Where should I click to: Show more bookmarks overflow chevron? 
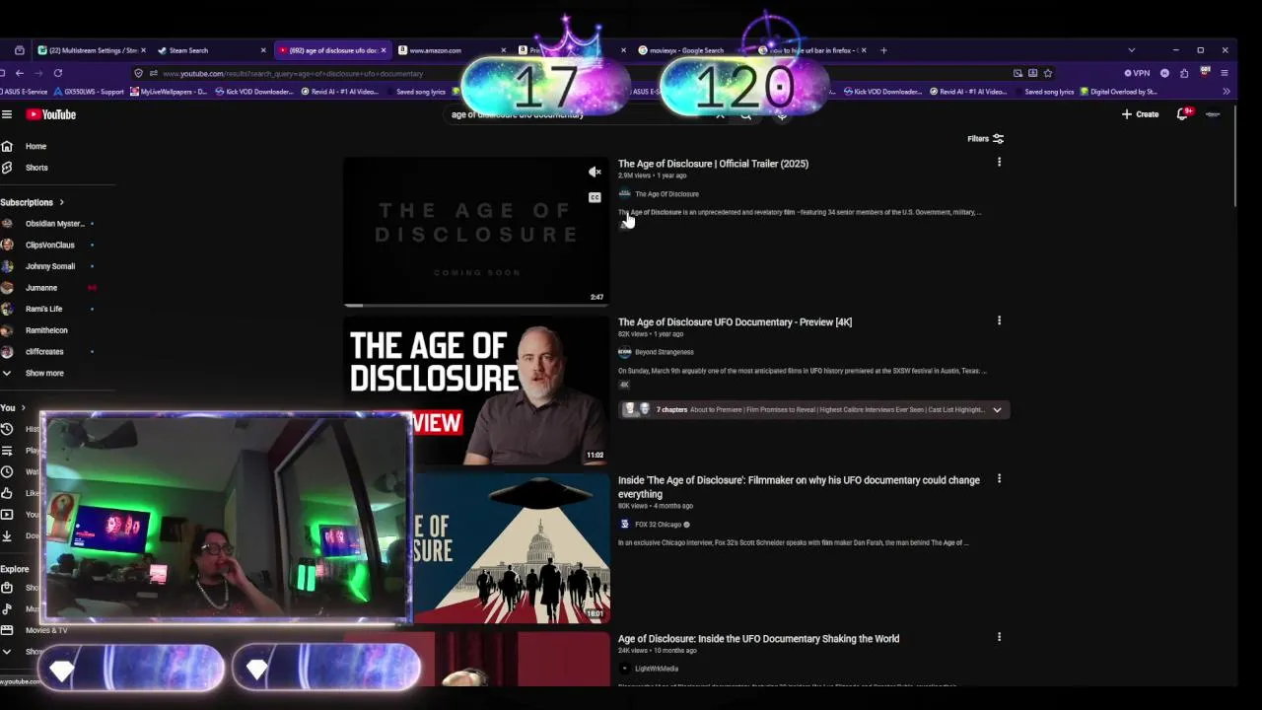pos(1226,92)
